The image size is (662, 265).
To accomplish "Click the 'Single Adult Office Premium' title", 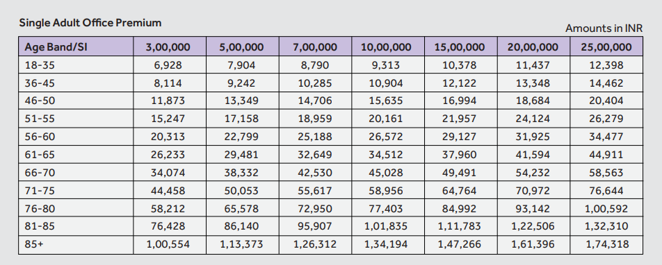I will click(90, 23).
